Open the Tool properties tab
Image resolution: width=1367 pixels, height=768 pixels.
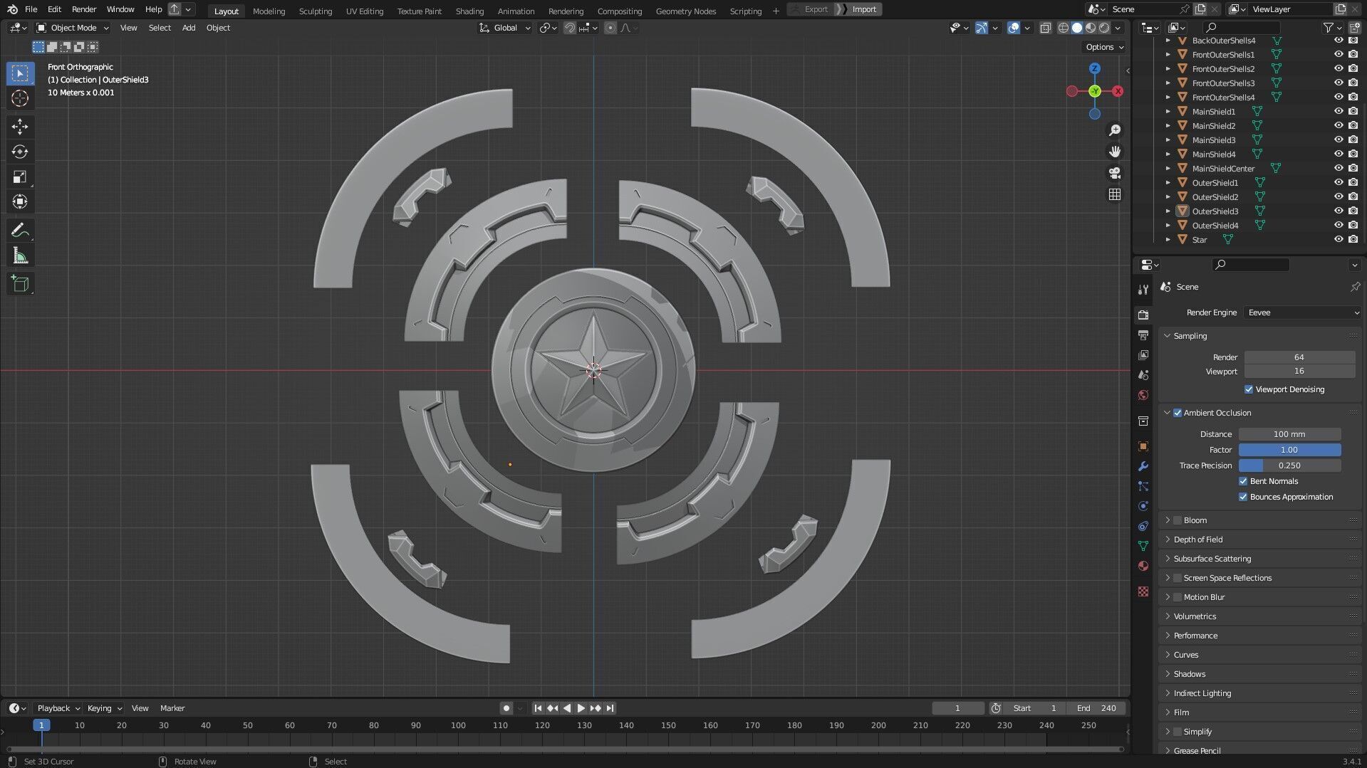pyautogui.click(x=1143, y=290)
